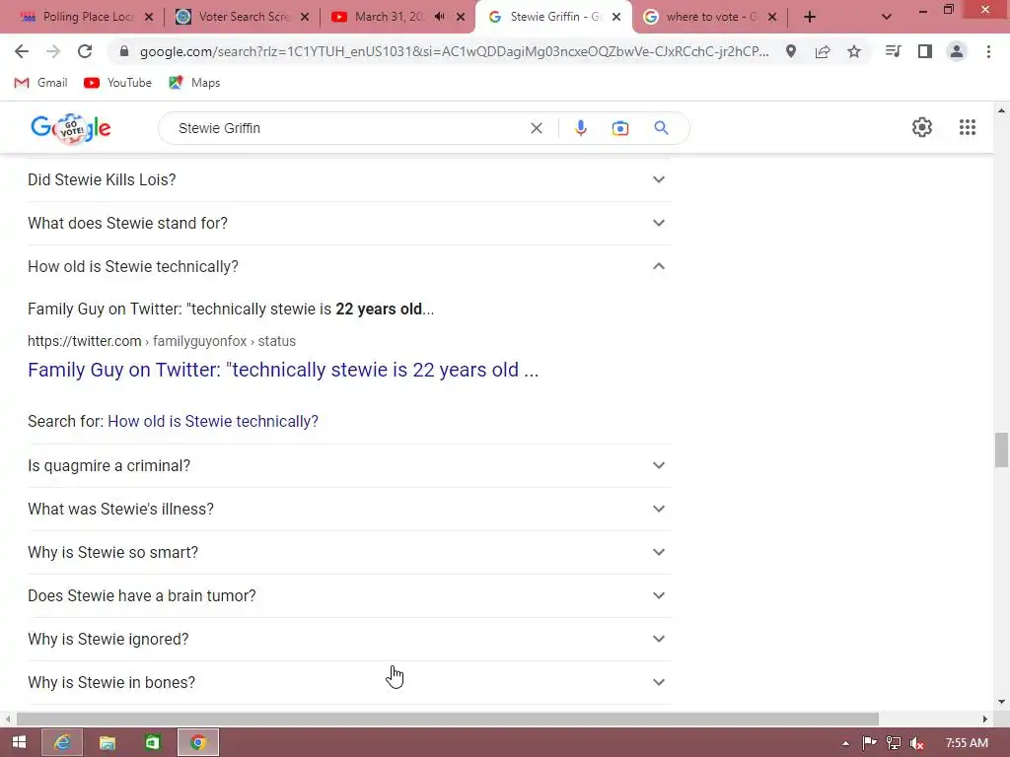Expand 'Why is Stewie in bones?'
Image resolution: width=1010 pixels, height=757 pixels.
348,682
